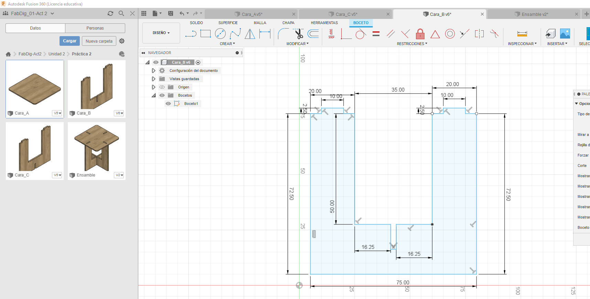590x299 pixels.
Task: Toggle visibility of Cara_B v6 component
Action: 156,62
